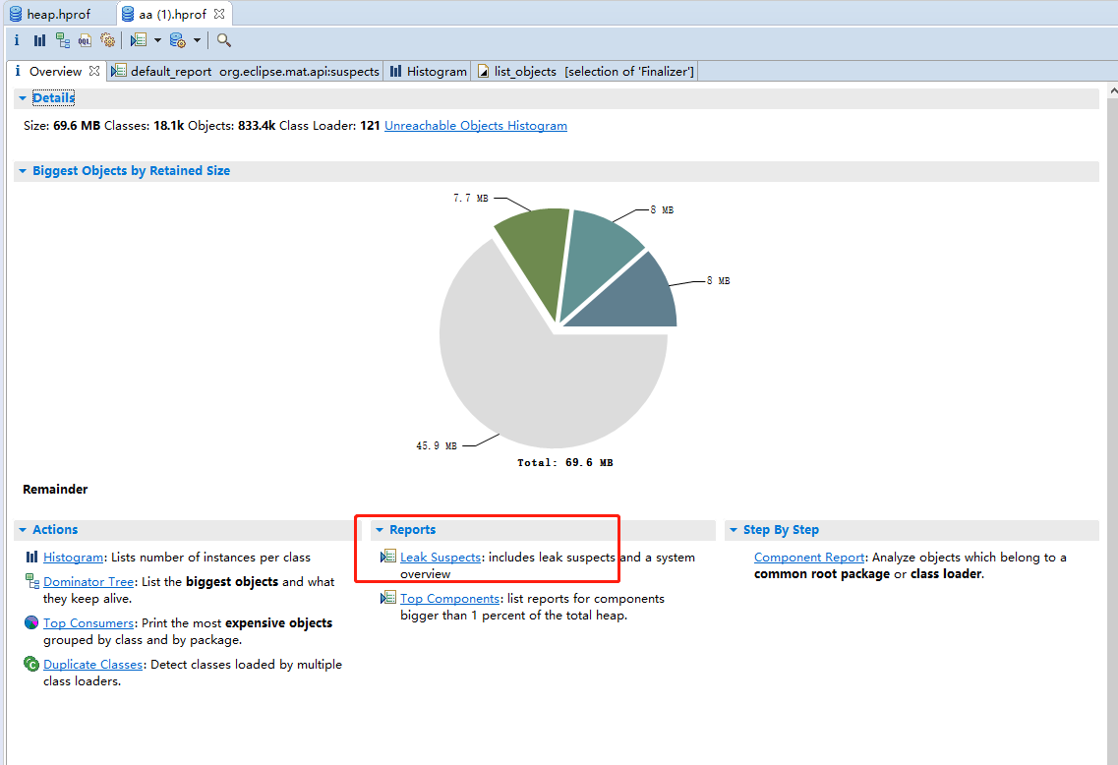
Task: Open the Dominator Tree link
Action: [x=88, y=581]
